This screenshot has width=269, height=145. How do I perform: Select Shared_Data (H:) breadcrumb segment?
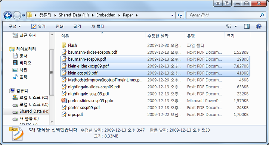coord(74,15)
